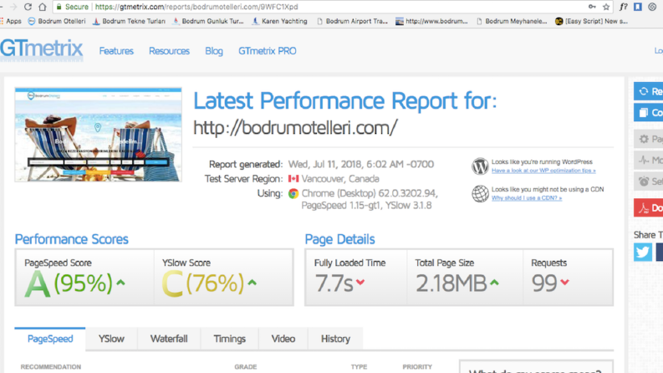The width and height of the screenshot is (663, 373).
Task: Click the A (95%) PageSpeed score
Action: pos(69,284)
